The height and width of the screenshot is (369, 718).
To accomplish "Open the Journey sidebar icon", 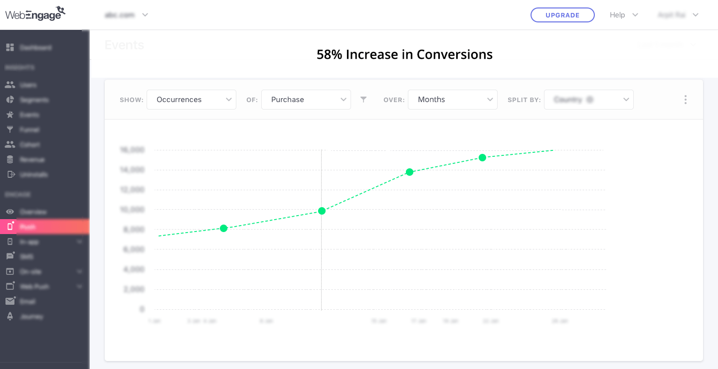I will [10, 316].
